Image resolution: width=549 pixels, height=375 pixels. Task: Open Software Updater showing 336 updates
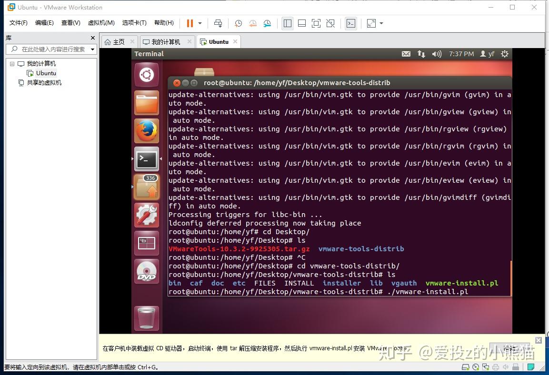[x=146, y=187]
